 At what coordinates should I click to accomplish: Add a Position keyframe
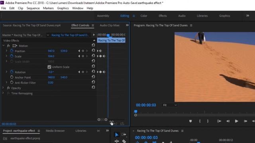tap(83, 51)
